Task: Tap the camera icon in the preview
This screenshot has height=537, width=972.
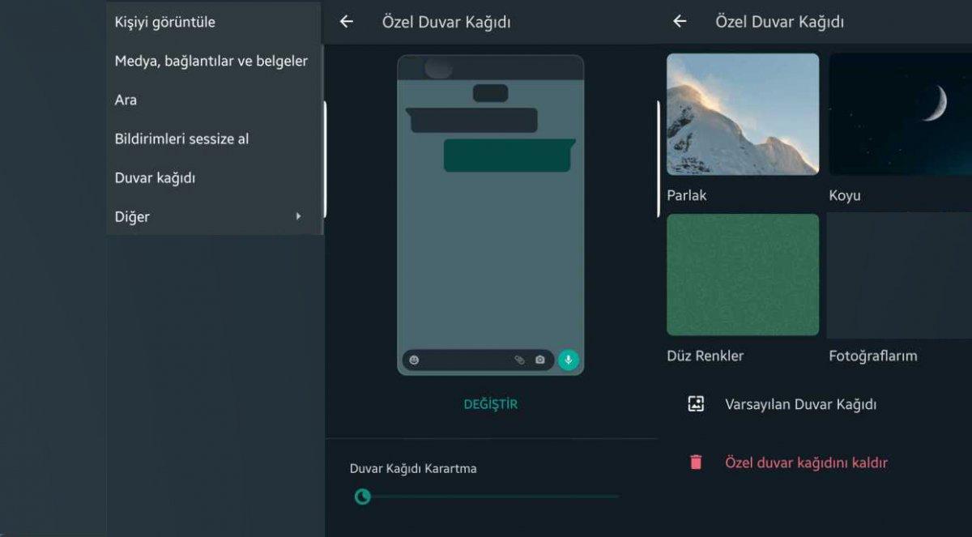Action: tap(540, 360)
